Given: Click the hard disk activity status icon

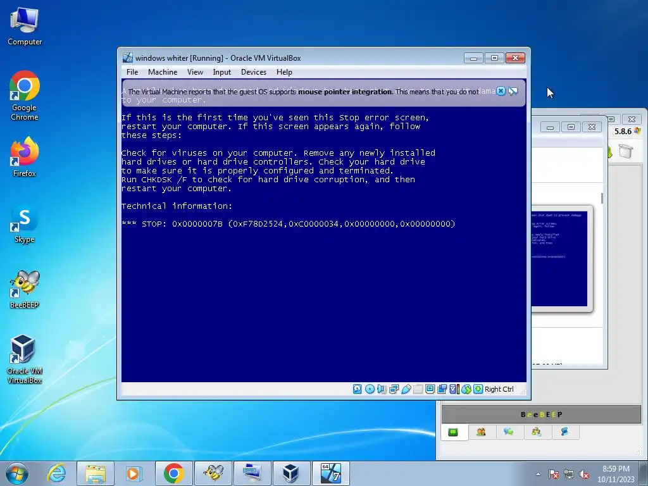Looking at the screenshot, I should pyautogui.click(x=358, y=389).
